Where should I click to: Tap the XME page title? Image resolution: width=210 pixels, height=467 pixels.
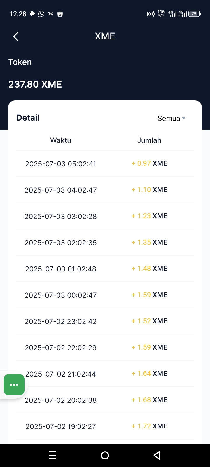click(105, 36)
